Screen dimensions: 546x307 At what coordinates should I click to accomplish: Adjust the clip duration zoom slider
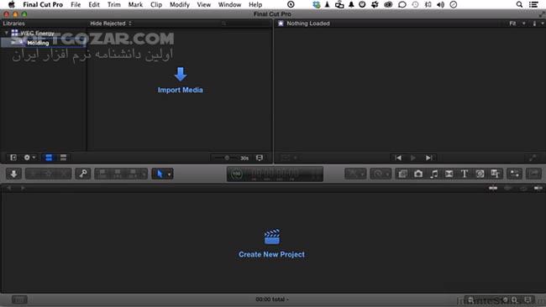(227, 158)
